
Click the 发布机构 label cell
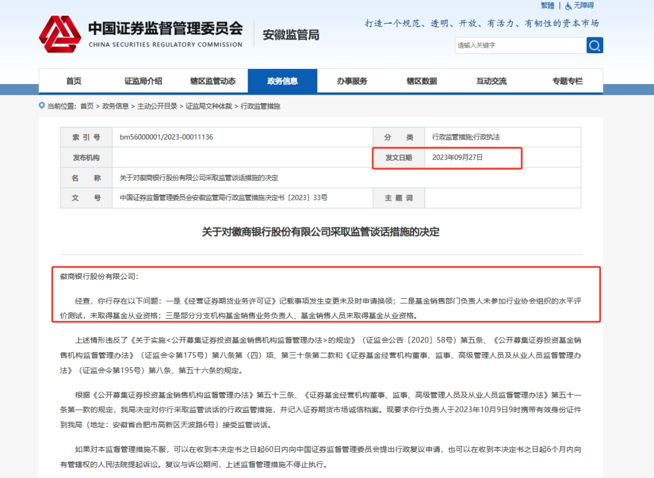(87, 157)
